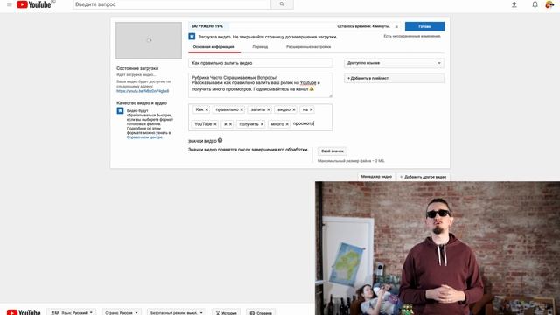Remove the 'залить' tag

point(269,109)
